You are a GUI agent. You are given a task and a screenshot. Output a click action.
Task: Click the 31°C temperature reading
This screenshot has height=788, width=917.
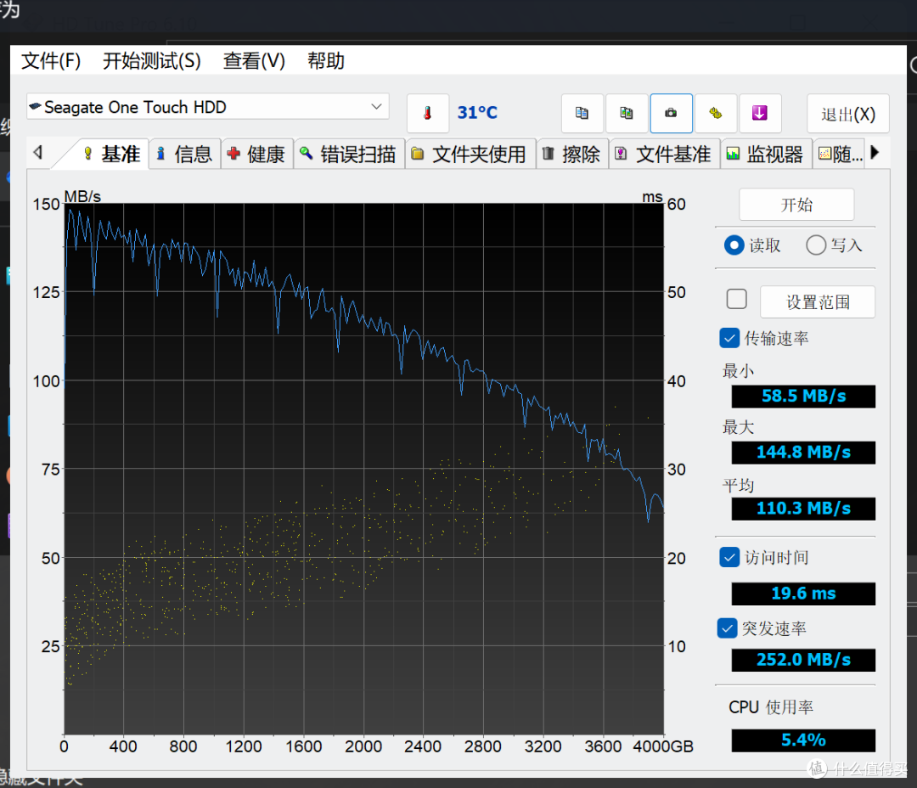pyautogui.click(x=477, y=112)
